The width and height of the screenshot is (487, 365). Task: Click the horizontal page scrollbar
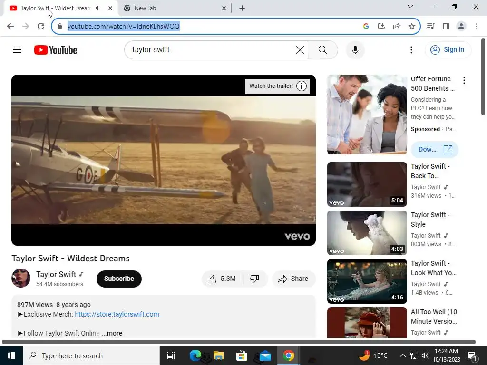coord(239,342)
